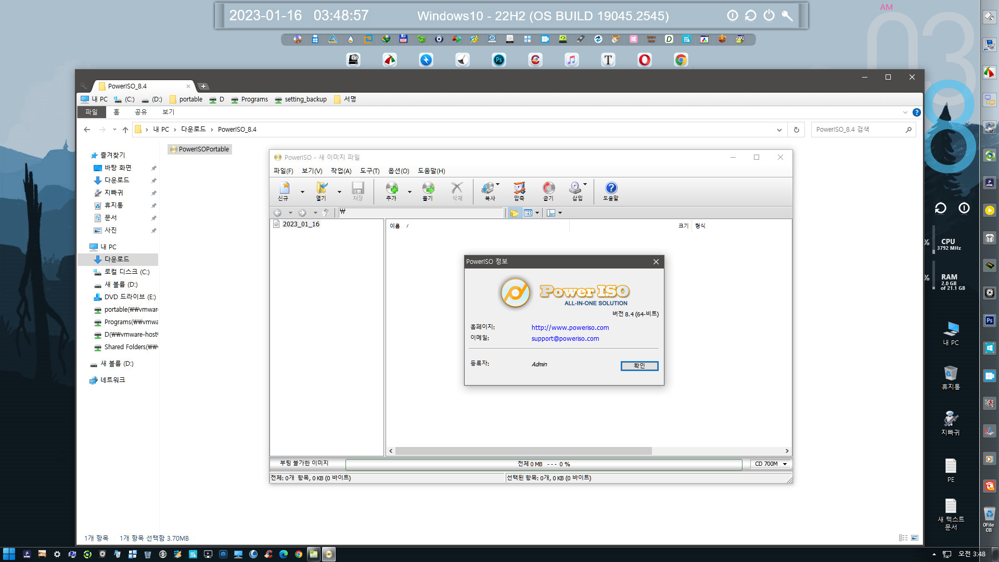Click the PowerISO pane layout icon

(551, 213)
